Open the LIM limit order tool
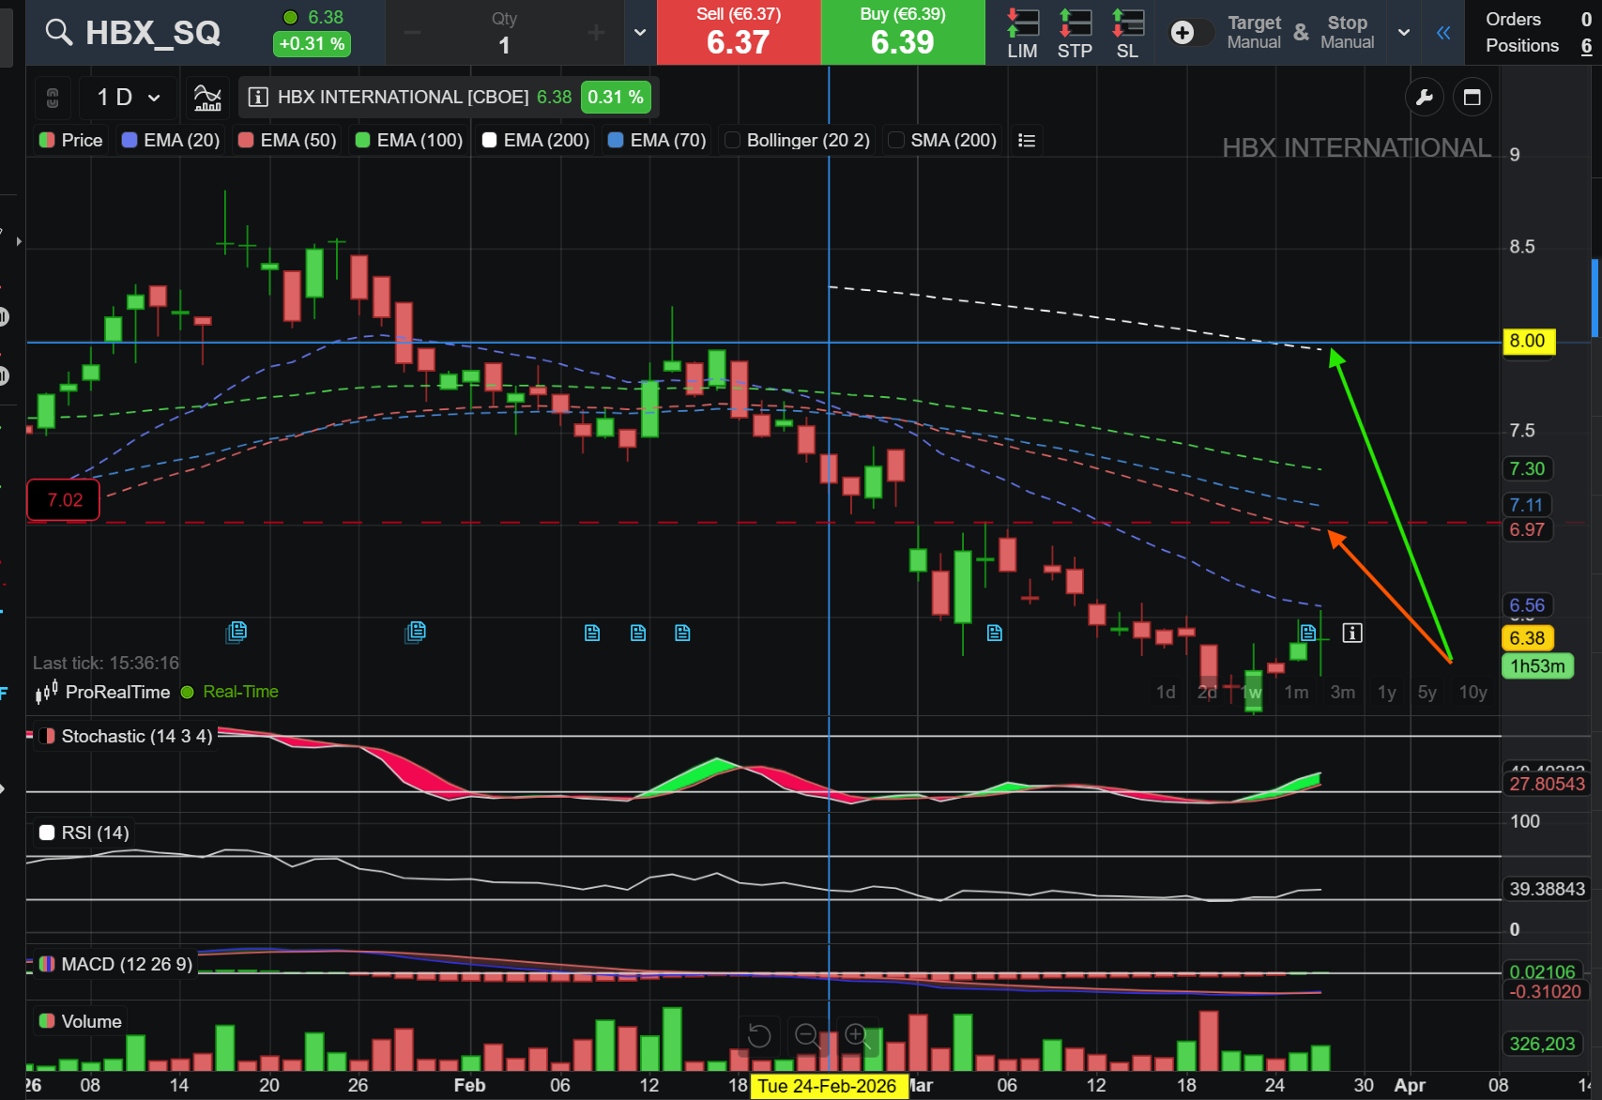 [1022, 33]
